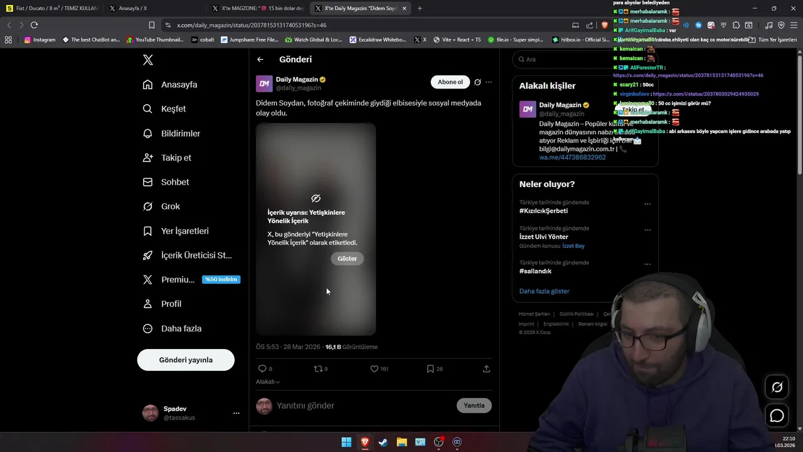Open #sallandık trend

535,271
